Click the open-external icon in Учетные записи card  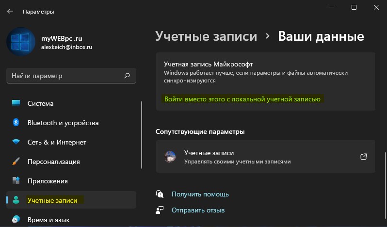364,157
